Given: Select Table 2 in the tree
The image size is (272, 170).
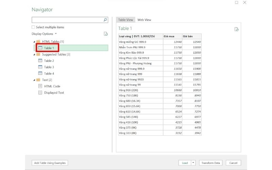Looking at the screenshot, I should pyautogui.click(x=49, y=61).
